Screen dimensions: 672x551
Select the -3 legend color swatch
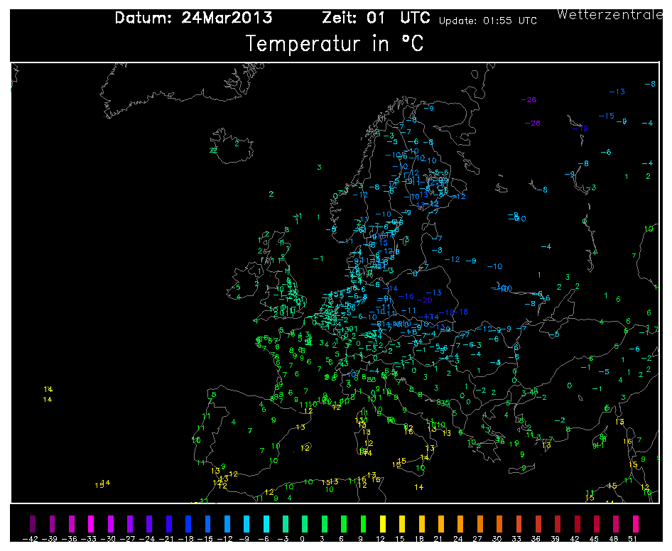tap(286, 523)
